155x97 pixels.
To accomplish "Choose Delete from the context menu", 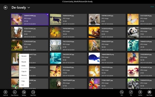I will (24, 66).
